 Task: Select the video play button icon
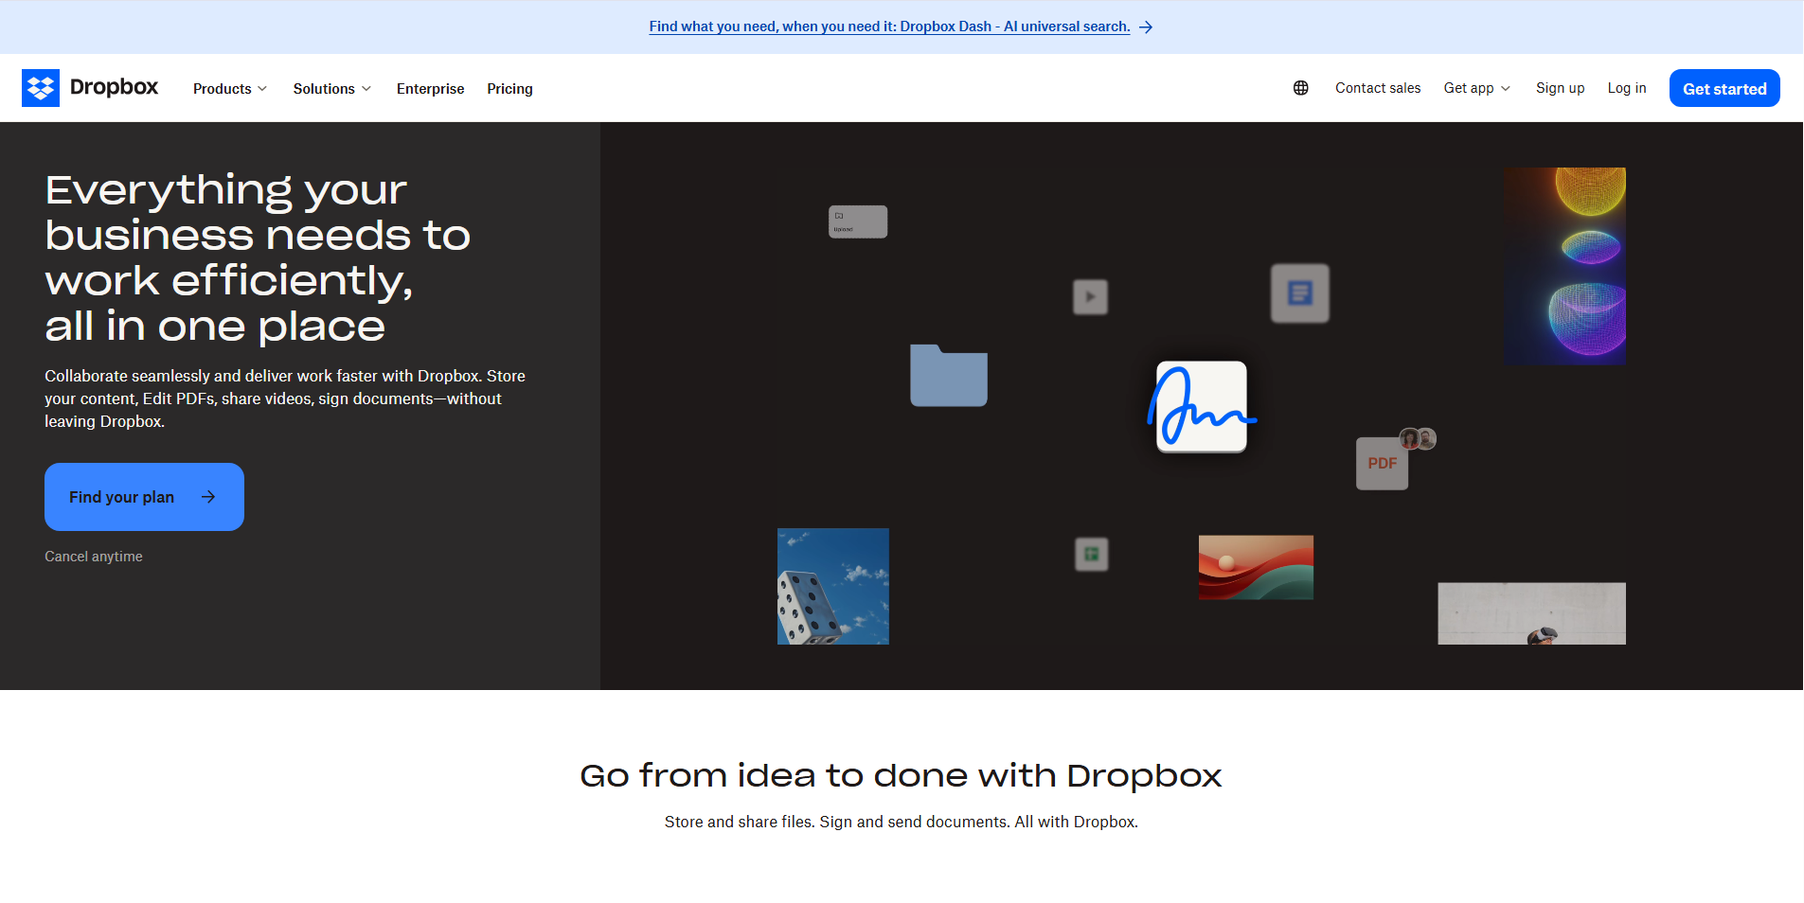pos(1090,297)
